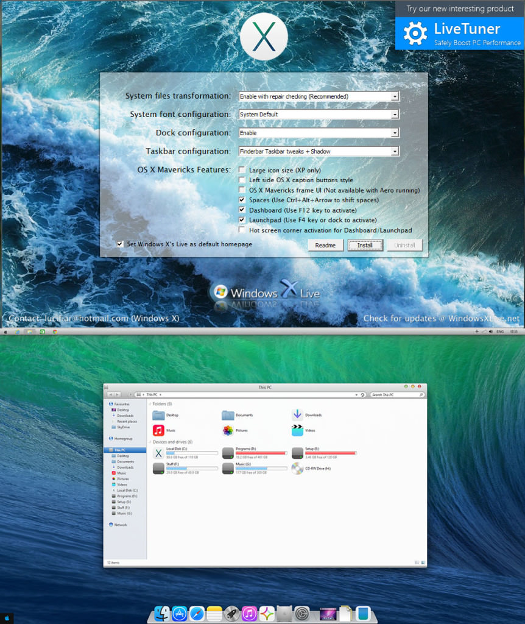525x624 pixels.
Task: Open Safari compass icon in dock
Action: [x=197, y=614]
